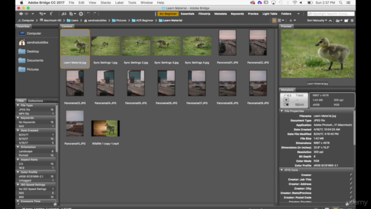Open the workspace switcher dropdown arrow
This screenshot has width=371, height=209.
(299, 14)
